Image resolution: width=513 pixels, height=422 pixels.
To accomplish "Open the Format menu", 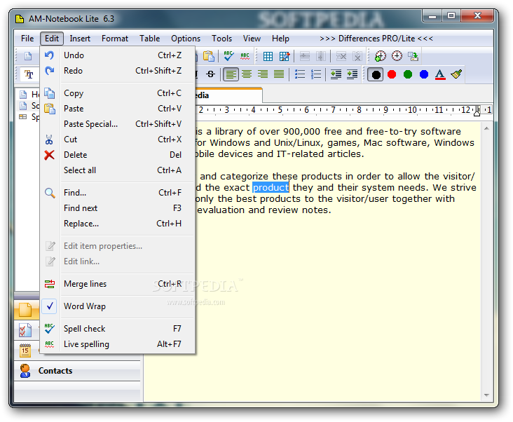I will click(x=115, y=39).
